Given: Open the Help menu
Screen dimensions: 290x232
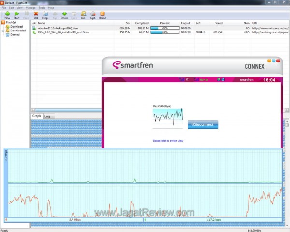Looking at the screenshot, I should [51, 8].
